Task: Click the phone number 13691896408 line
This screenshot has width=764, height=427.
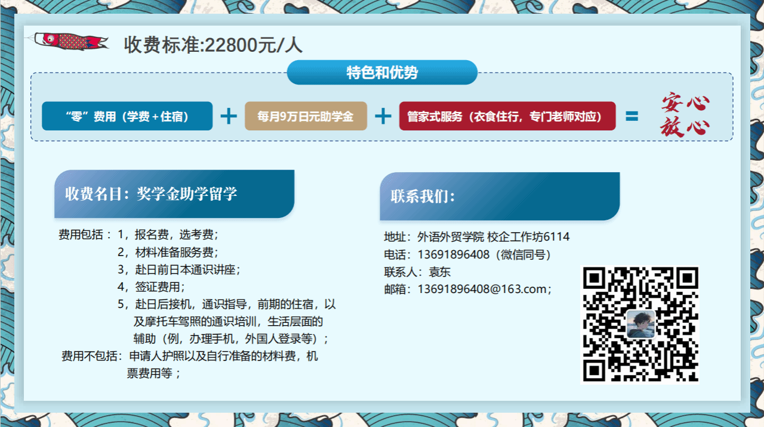Action: 467,255
